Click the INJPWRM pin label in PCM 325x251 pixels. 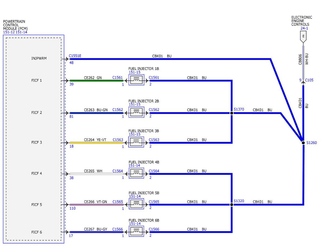tap(39, 58)
